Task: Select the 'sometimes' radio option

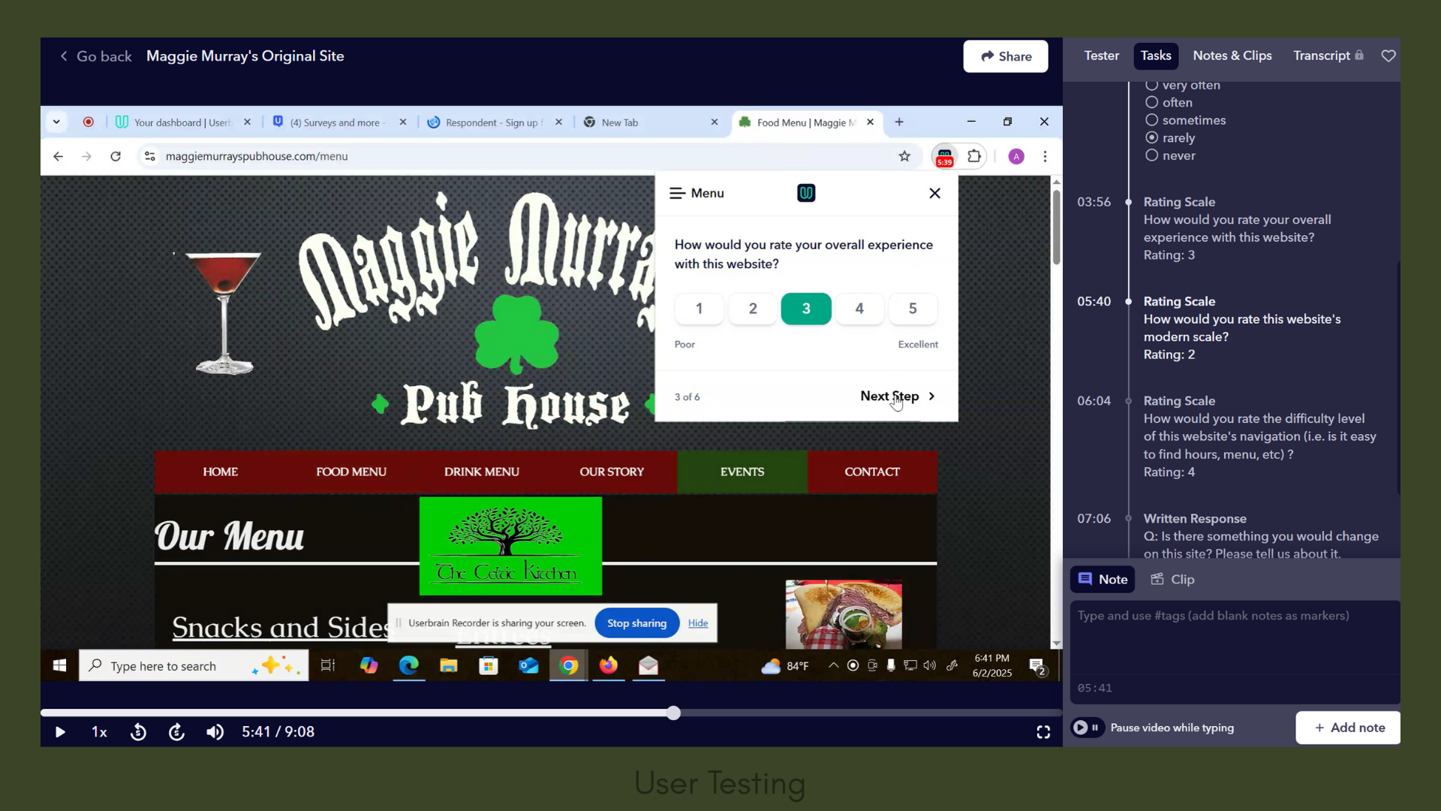Action: (x=1152, y=120)
